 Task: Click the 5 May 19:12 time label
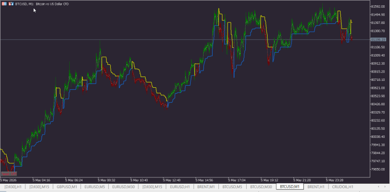(270, 180)
